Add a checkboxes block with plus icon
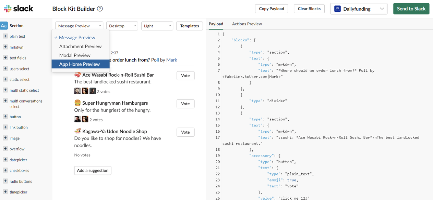The image size is (433, 200). point(5,170)
